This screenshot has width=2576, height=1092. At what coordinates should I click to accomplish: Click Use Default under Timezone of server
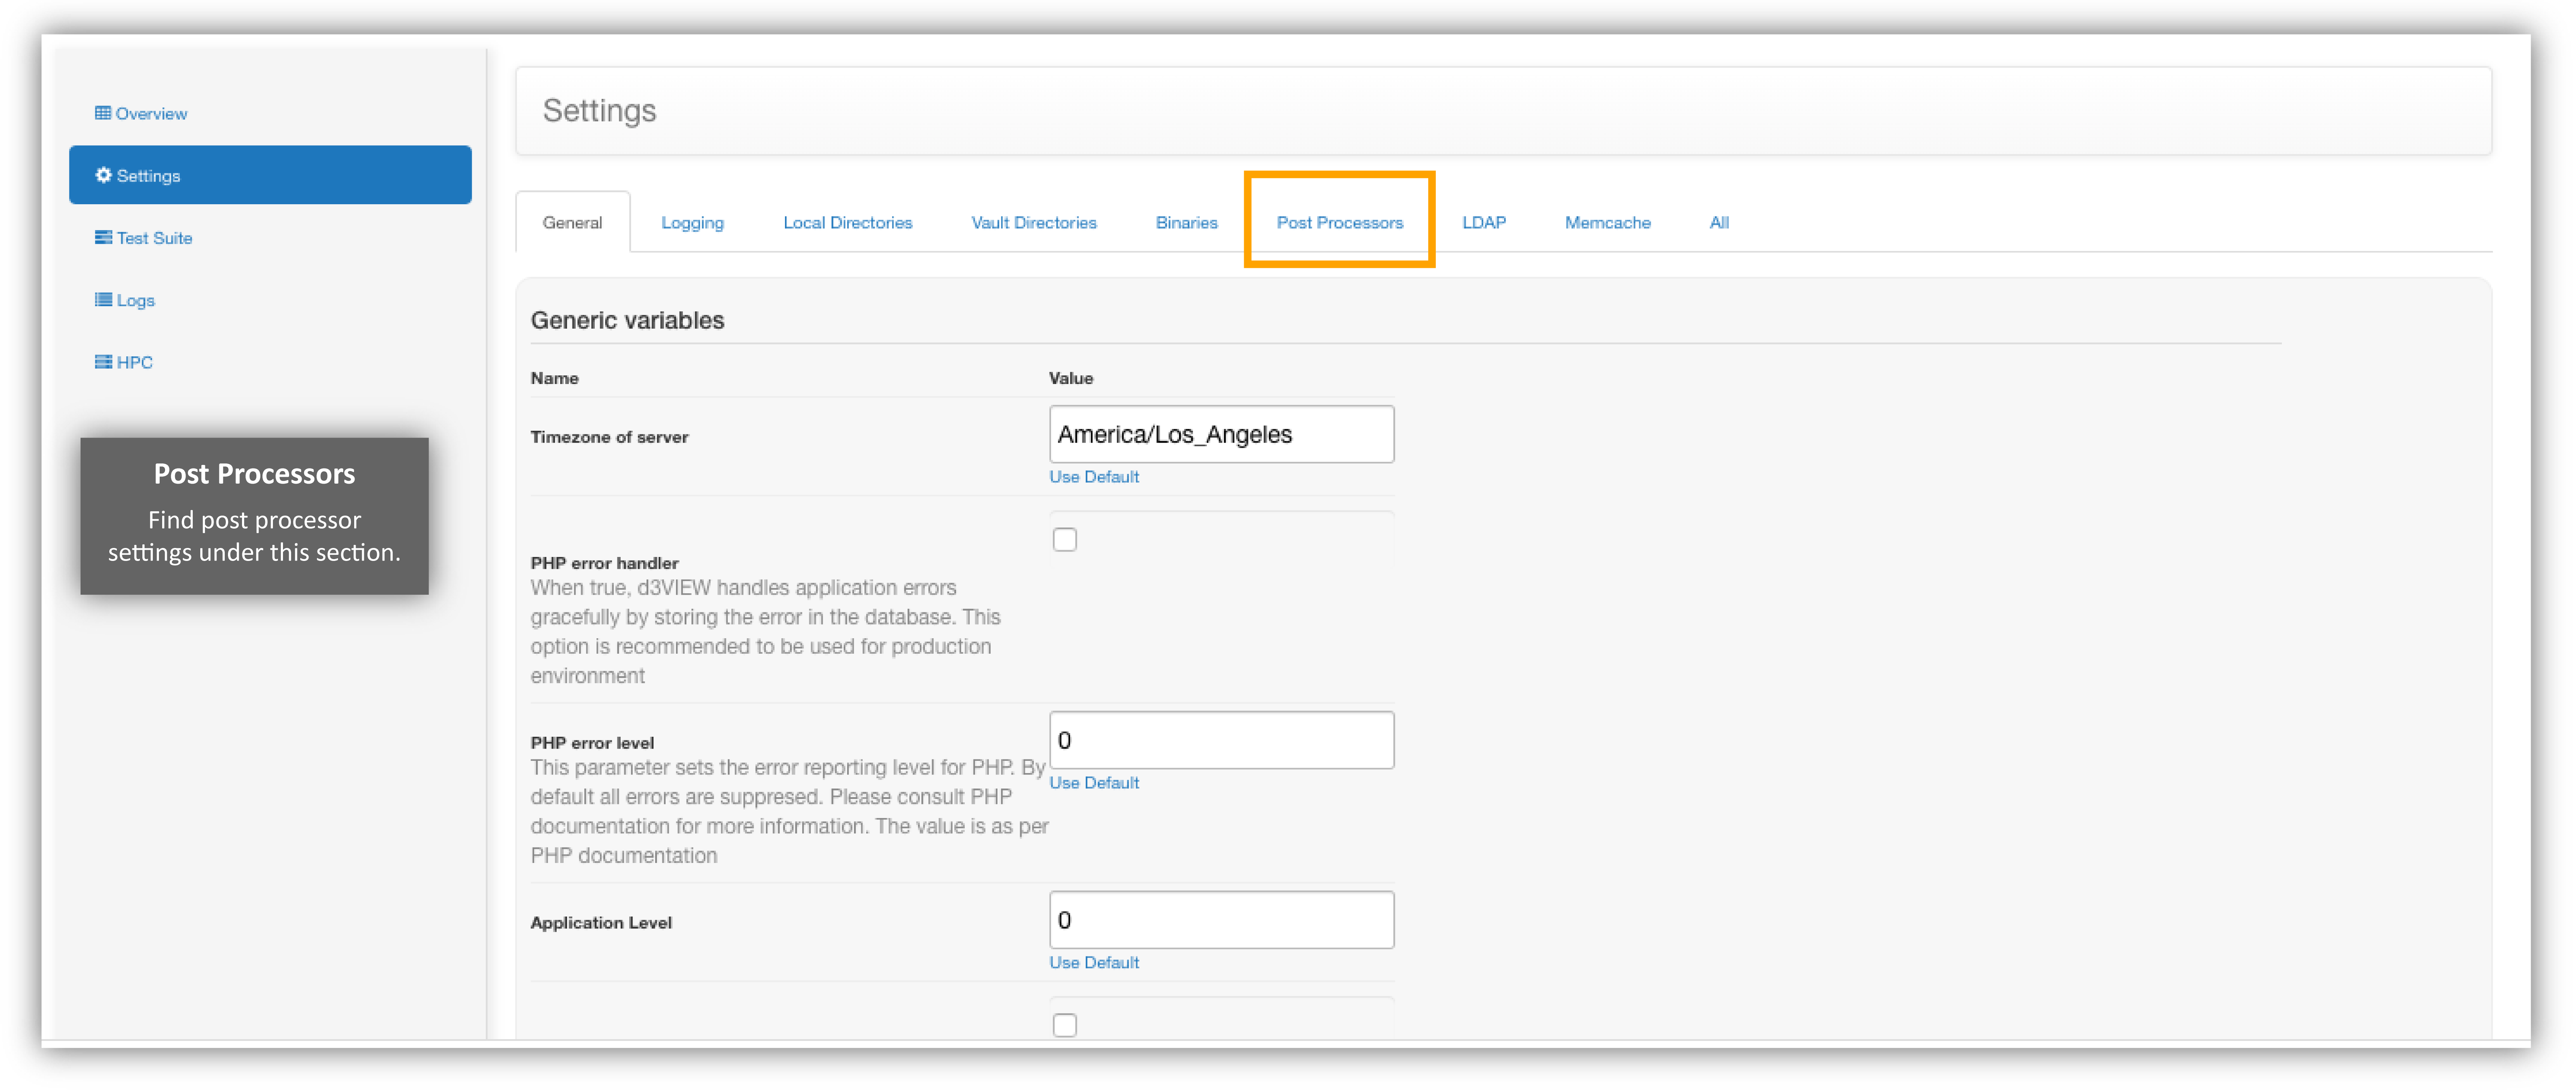1093,477
